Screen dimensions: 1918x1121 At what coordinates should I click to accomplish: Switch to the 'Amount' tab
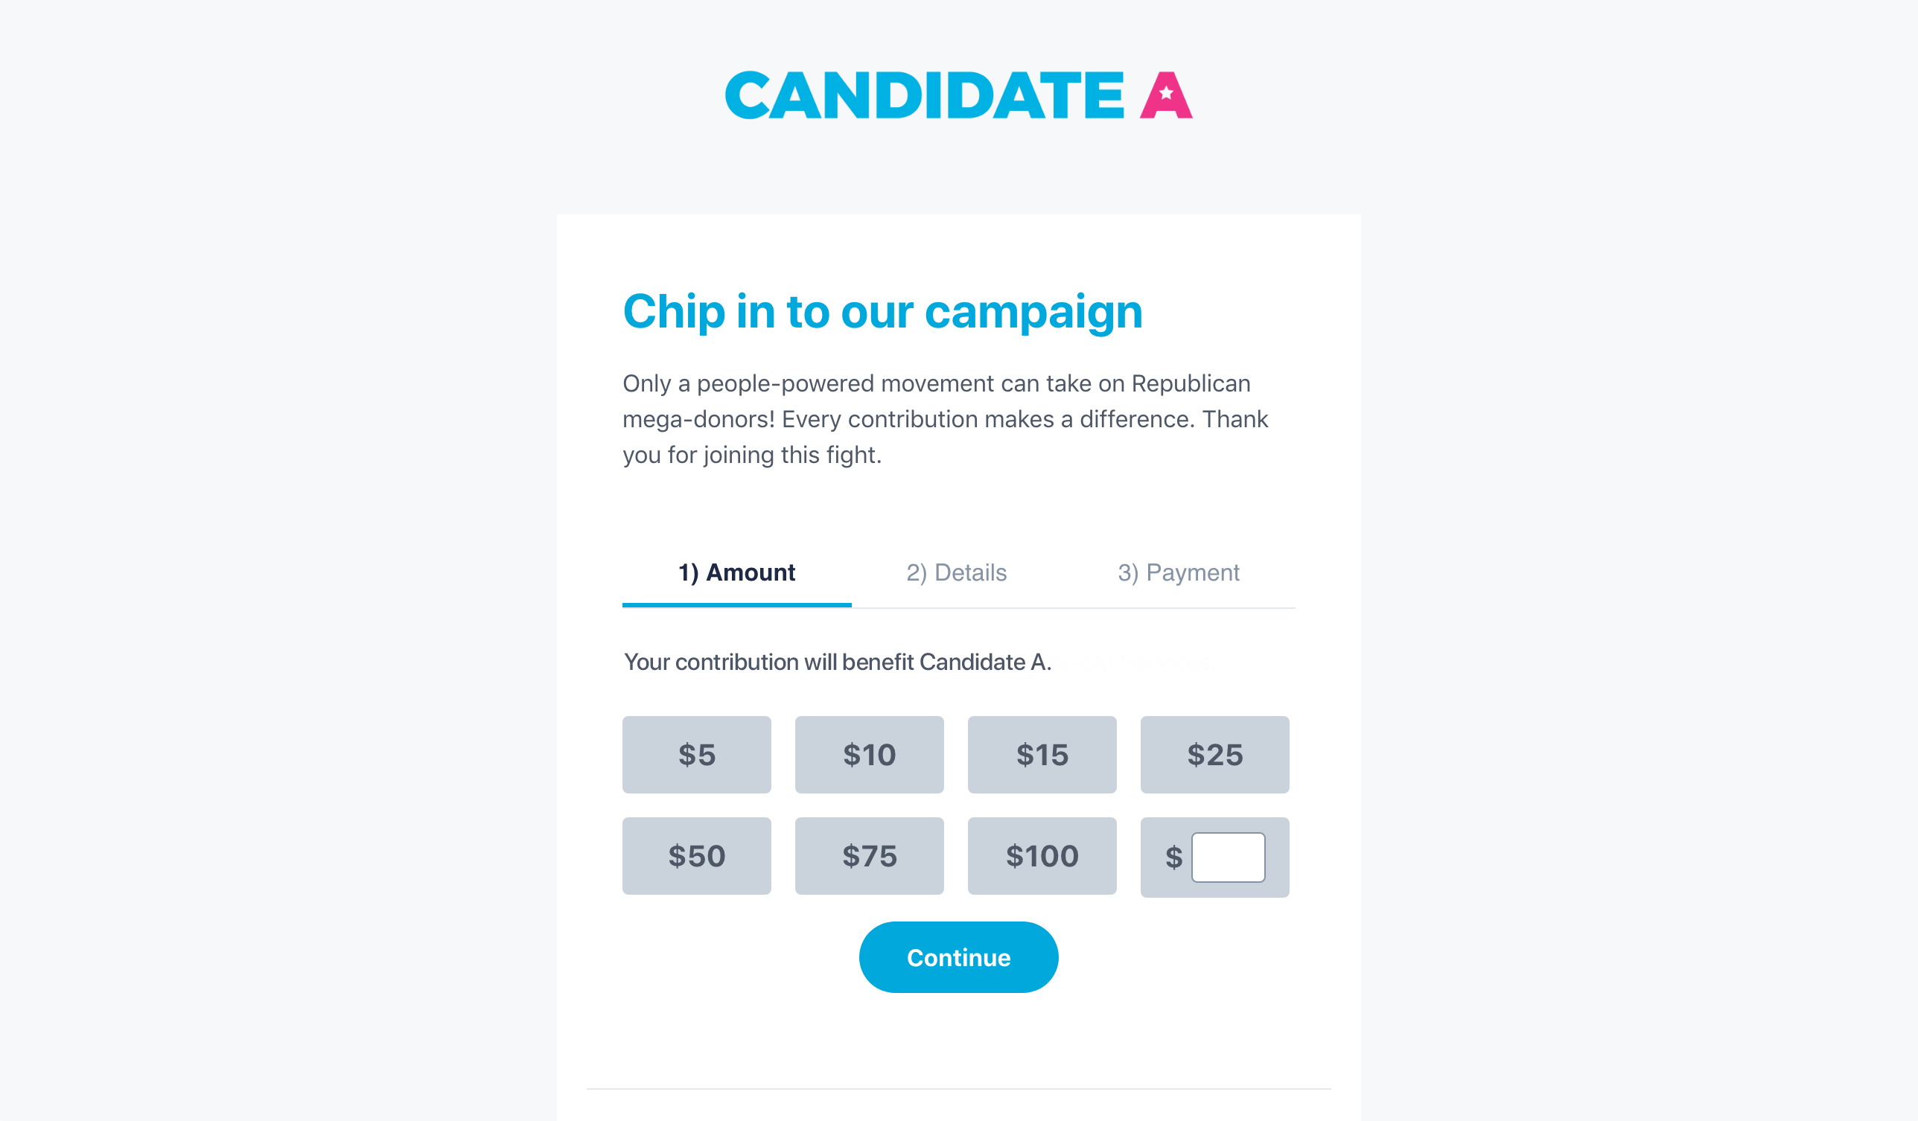[x=736, y=572]
